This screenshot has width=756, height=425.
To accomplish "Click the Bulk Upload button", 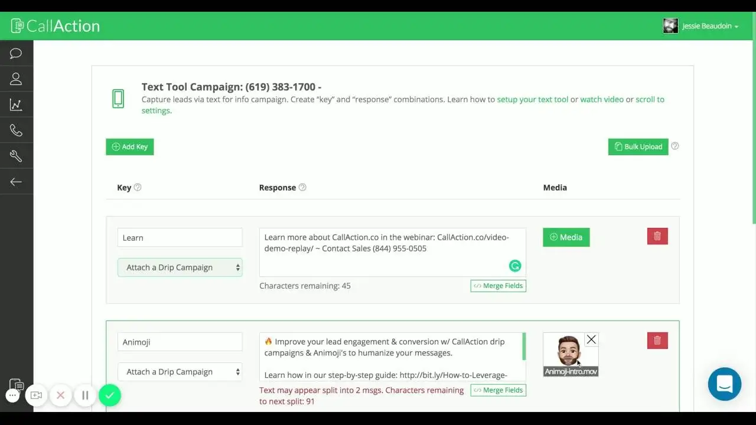I will [638, 147].
